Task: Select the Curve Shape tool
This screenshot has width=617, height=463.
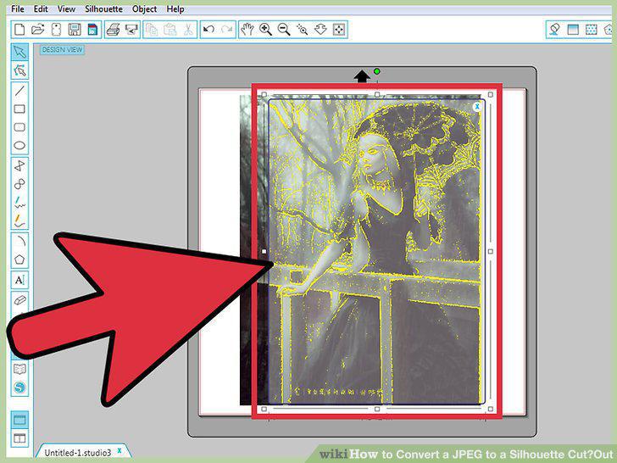Action: 19,184
